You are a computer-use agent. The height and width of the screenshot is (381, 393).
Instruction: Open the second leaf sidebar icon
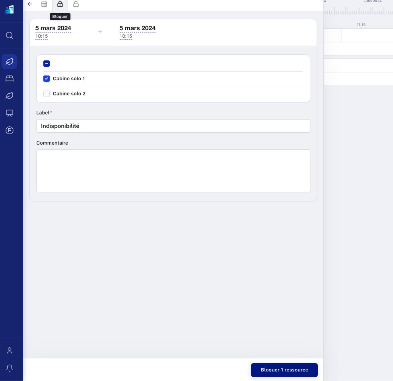10,96
